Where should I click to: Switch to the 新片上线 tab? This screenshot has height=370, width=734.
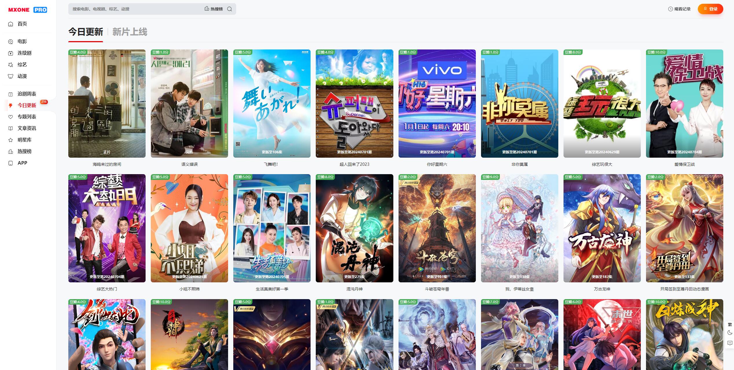[x=130, y=32]
